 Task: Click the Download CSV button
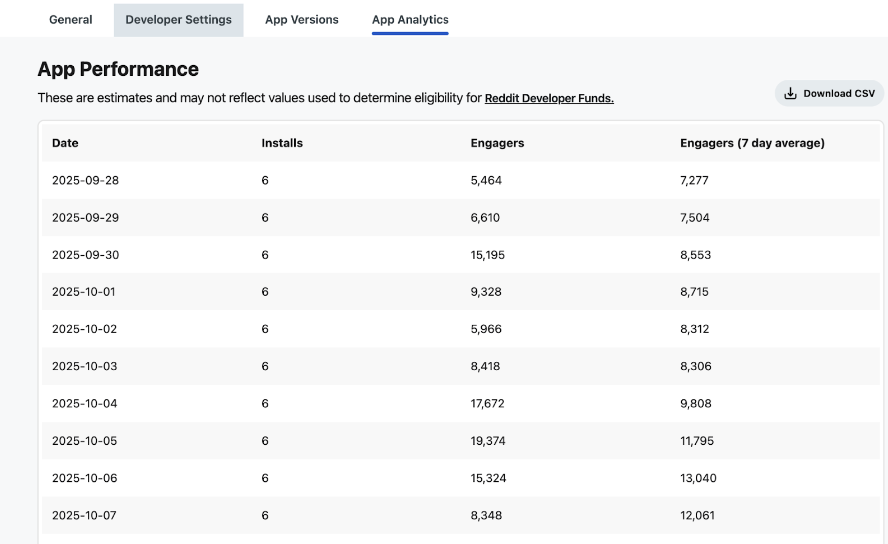tap(829, 93)
